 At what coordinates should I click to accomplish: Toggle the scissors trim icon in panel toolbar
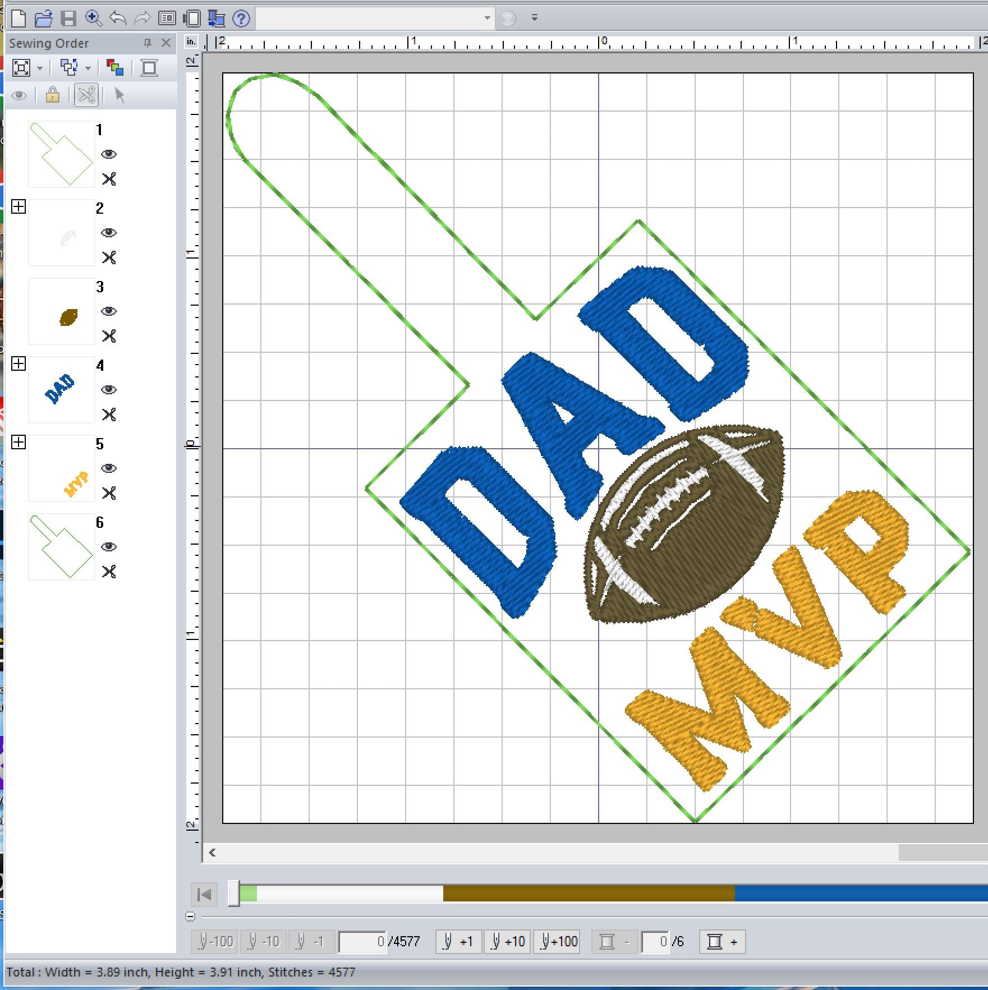click(86, 95)
